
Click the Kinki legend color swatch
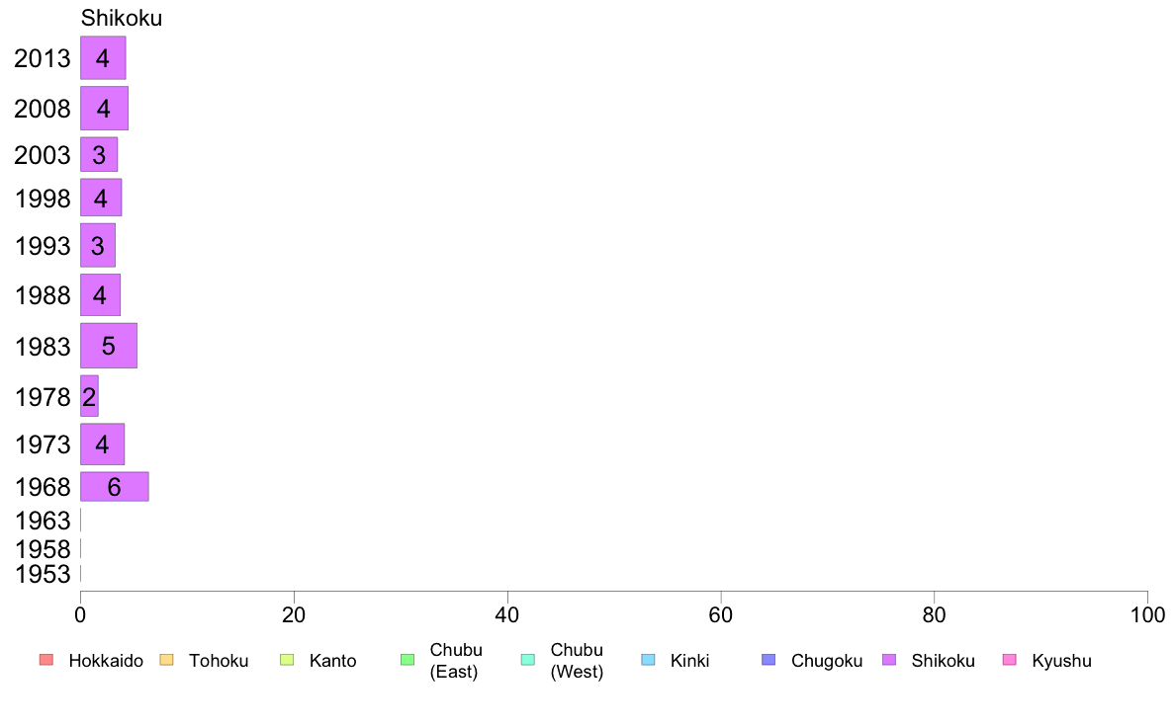648,660
